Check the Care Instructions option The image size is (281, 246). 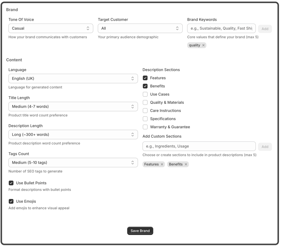point(145,111)
